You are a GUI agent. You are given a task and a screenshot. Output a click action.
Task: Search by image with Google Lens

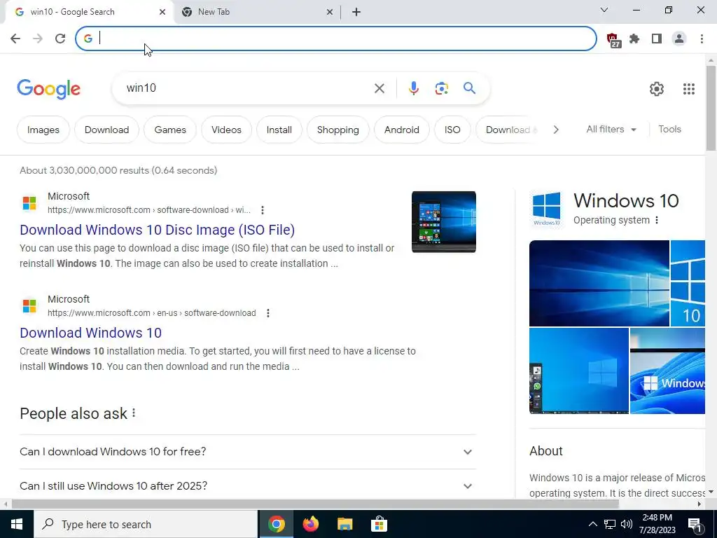pos(441,88)
